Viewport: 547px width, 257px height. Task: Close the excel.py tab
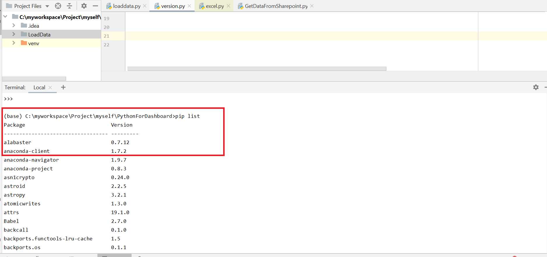tap(228, 6)
